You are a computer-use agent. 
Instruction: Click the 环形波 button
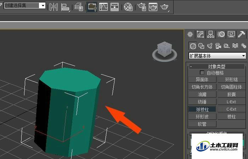tap(202, 117)
